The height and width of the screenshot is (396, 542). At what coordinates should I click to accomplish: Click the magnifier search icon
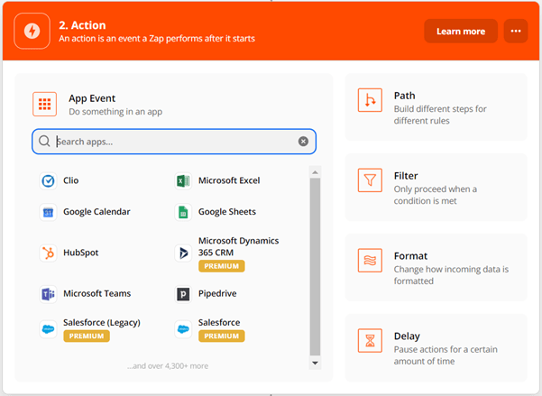point(44,141)
